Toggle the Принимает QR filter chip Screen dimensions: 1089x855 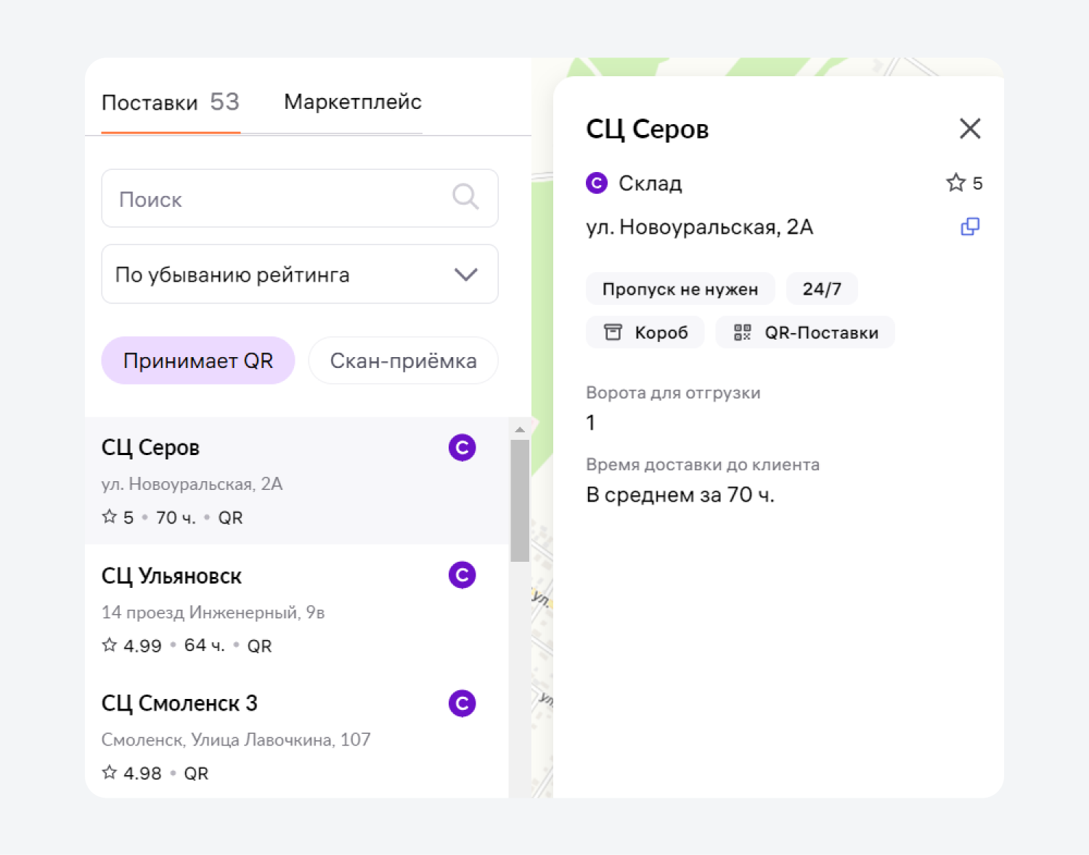198,361
